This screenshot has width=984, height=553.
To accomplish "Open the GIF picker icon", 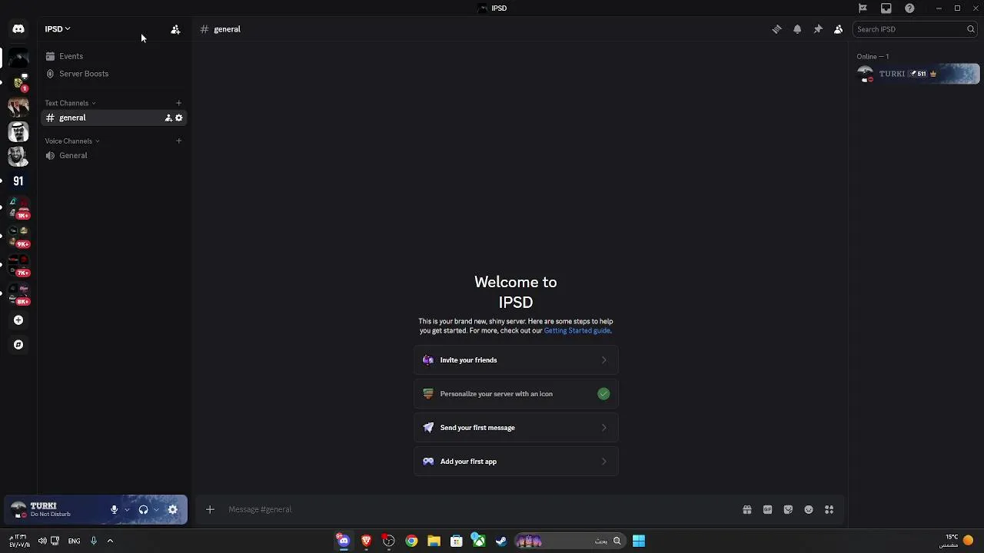I will 767,509.
